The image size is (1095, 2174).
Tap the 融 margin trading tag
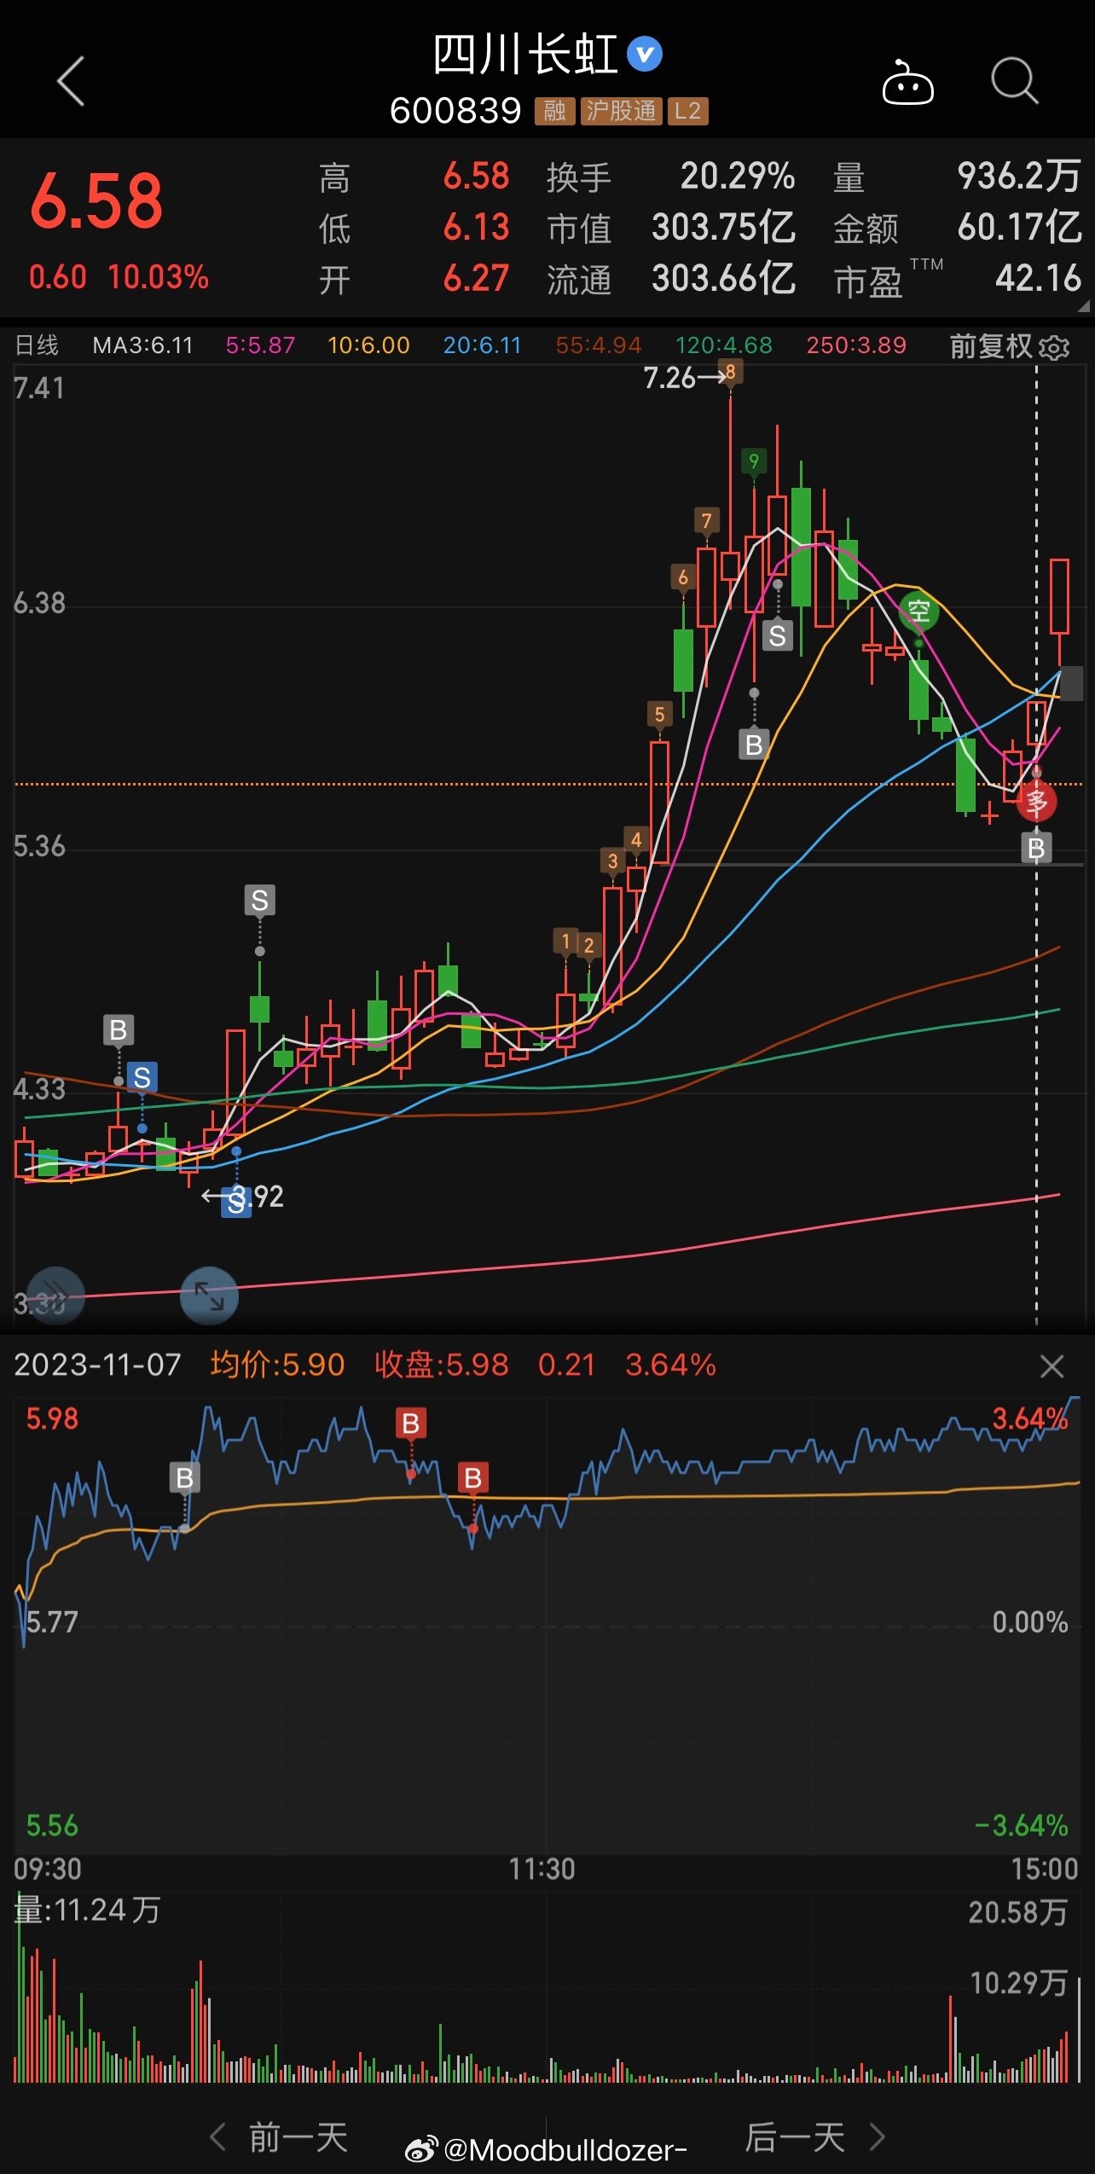pyautogui.click(x=554, y=111)
